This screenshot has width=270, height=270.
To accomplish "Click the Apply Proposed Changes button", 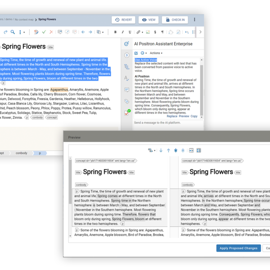I will (x=238, y=248).
